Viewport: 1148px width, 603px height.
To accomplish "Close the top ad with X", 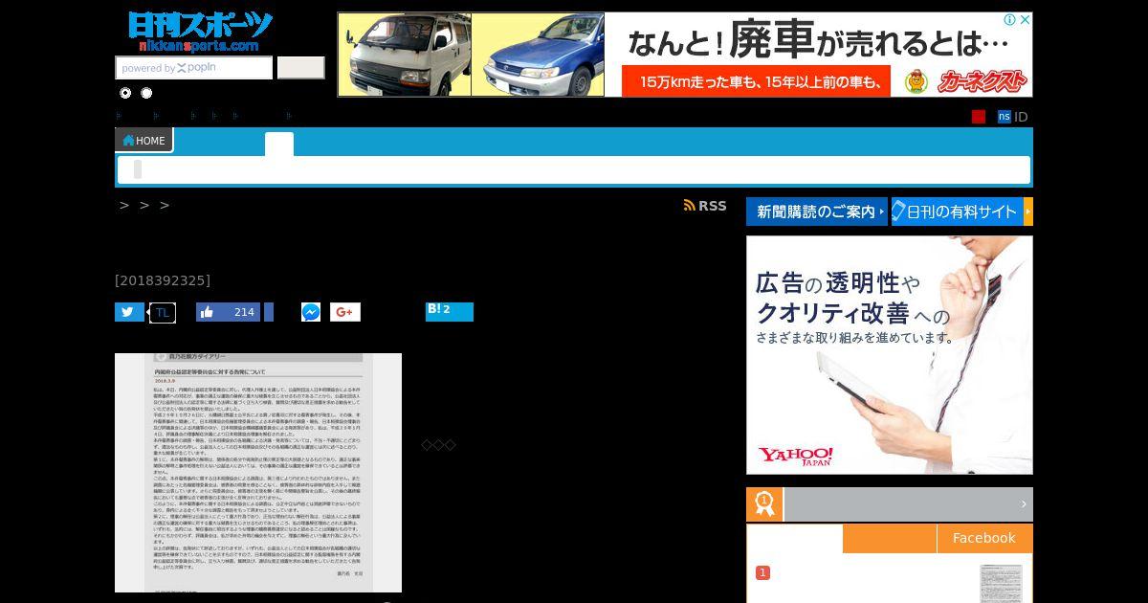I will 1025,20.
